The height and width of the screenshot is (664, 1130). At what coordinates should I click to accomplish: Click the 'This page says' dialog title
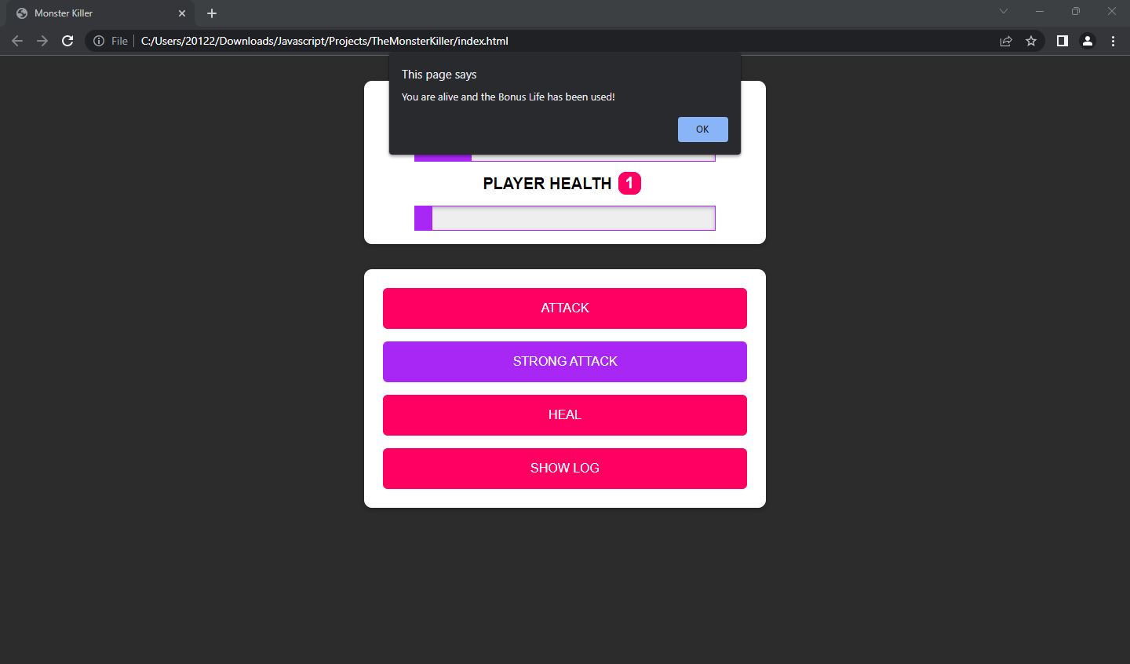click(x=439, y=75)
